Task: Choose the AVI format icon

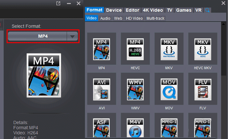Action: click(x=101, y=89)
